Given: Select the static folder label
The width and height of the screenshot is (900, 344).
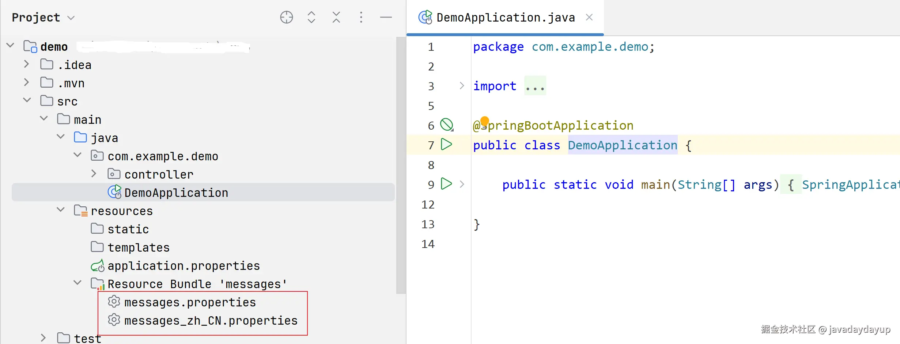Looking at the screenshot, I should tap(128, 229).
